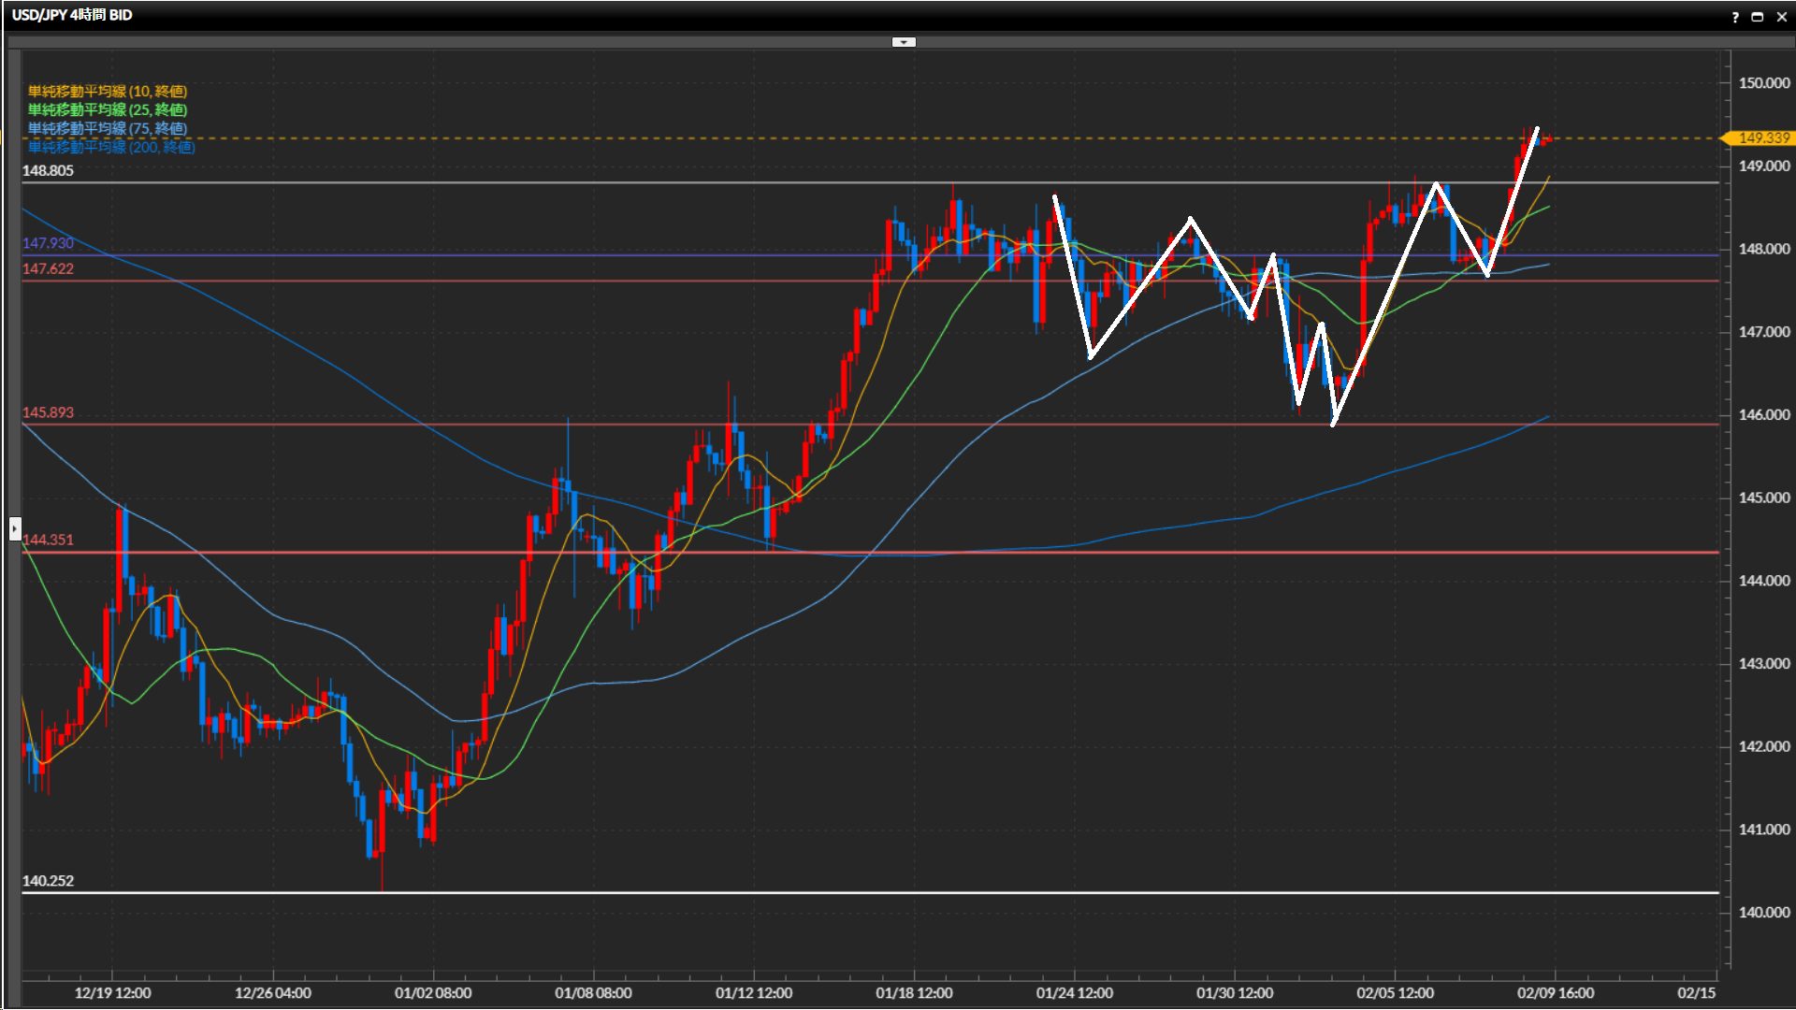Select the 144.351 horizontal line label
Screen dimensions: 1796x1010
coord(48,540)
